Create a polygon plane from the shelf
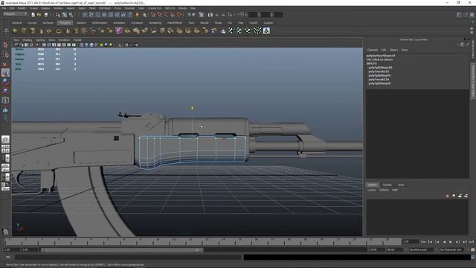 [x=50, y=31]
